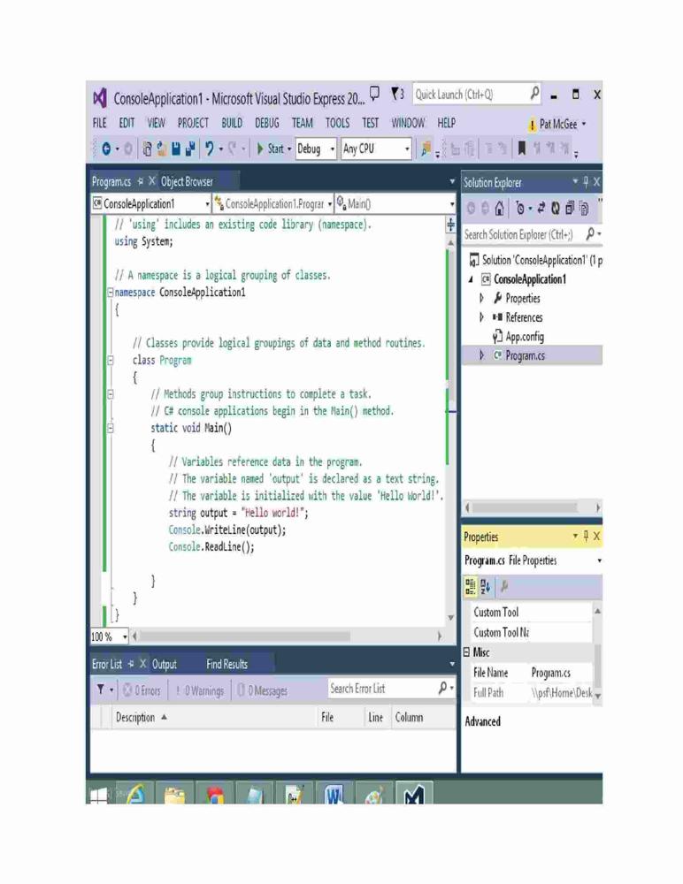Expand the References tree node
This screenshot has height=884, width=683.
(x=481, y=317)
